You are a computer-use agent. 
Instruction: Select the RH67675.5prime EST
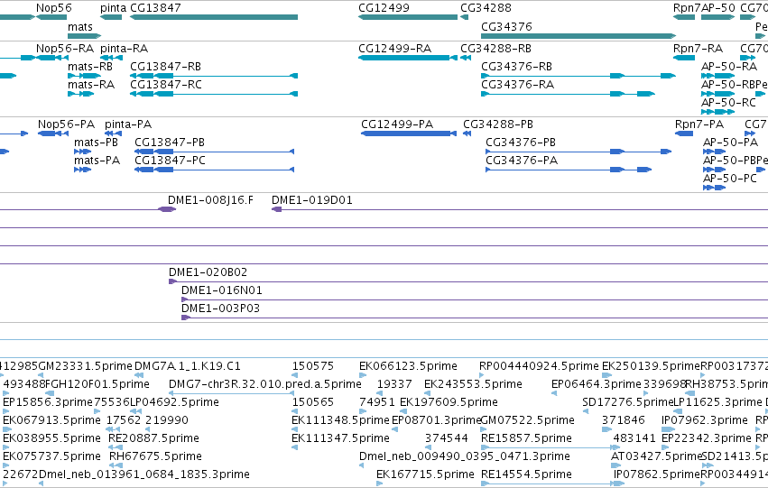pos(116,466)
